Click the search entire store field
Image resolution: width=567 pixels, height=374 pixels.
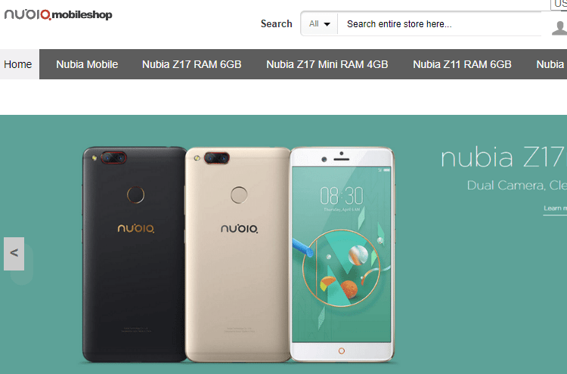pos(439,24)
